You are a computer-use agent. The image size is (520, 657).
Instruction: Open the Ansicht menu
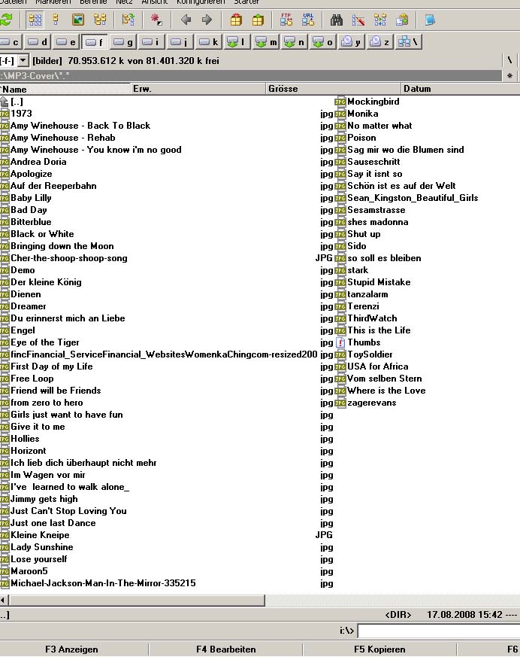[154, 2]
